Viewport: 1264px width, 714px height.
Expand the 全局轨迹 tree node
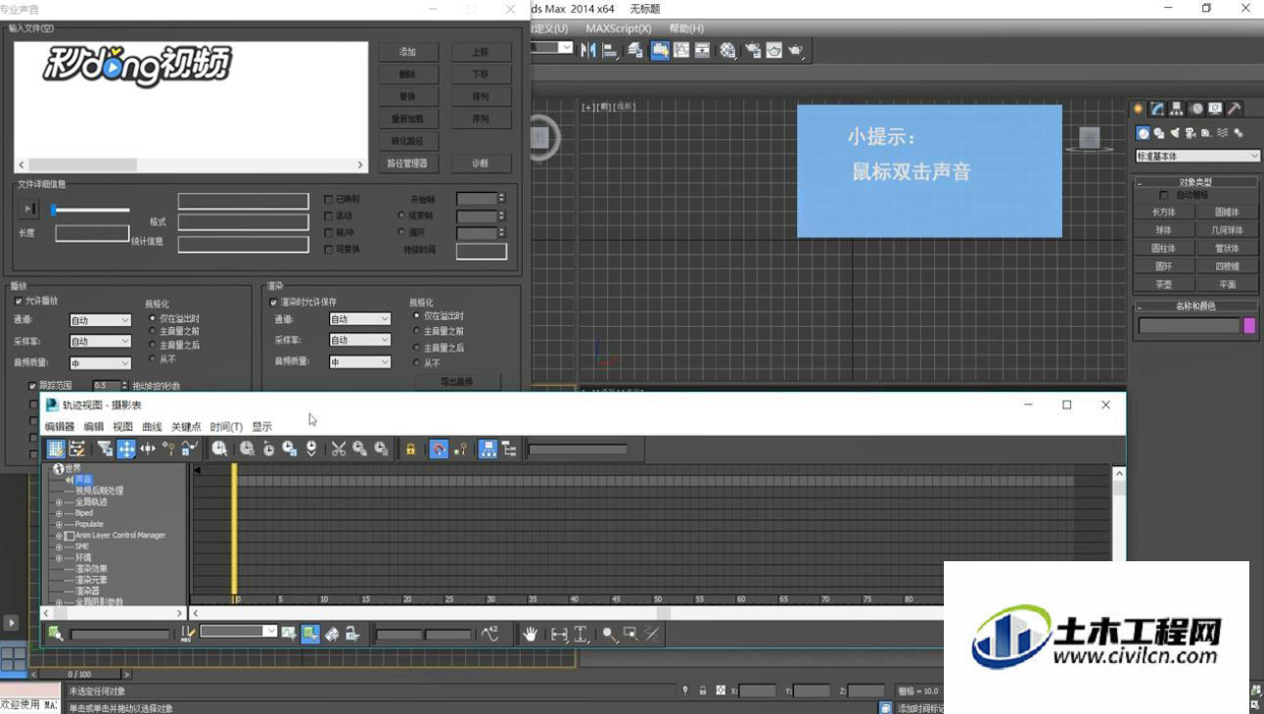tap(59, 502)
